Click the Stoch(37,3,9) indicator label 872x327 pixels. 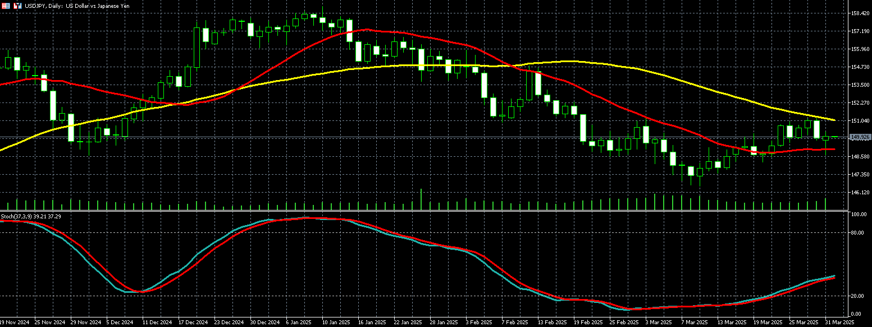coord(31,216)
